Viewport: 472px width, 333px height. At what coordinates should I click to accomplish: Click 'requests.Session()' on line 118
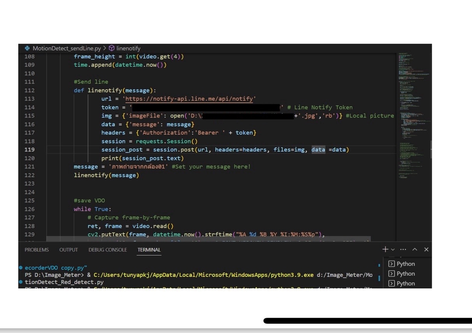[x=167, y=141]
